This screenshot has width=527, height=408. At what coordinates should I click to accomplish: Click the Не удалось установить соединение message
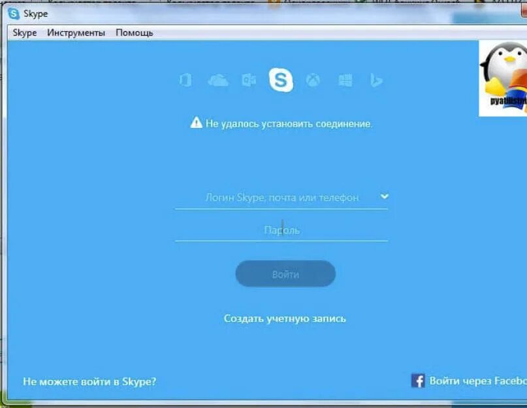(x=289, y=123)
